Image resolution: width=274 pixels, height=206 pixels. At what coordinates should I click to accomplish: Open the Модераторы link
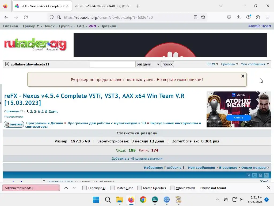(x=14, y=116)
